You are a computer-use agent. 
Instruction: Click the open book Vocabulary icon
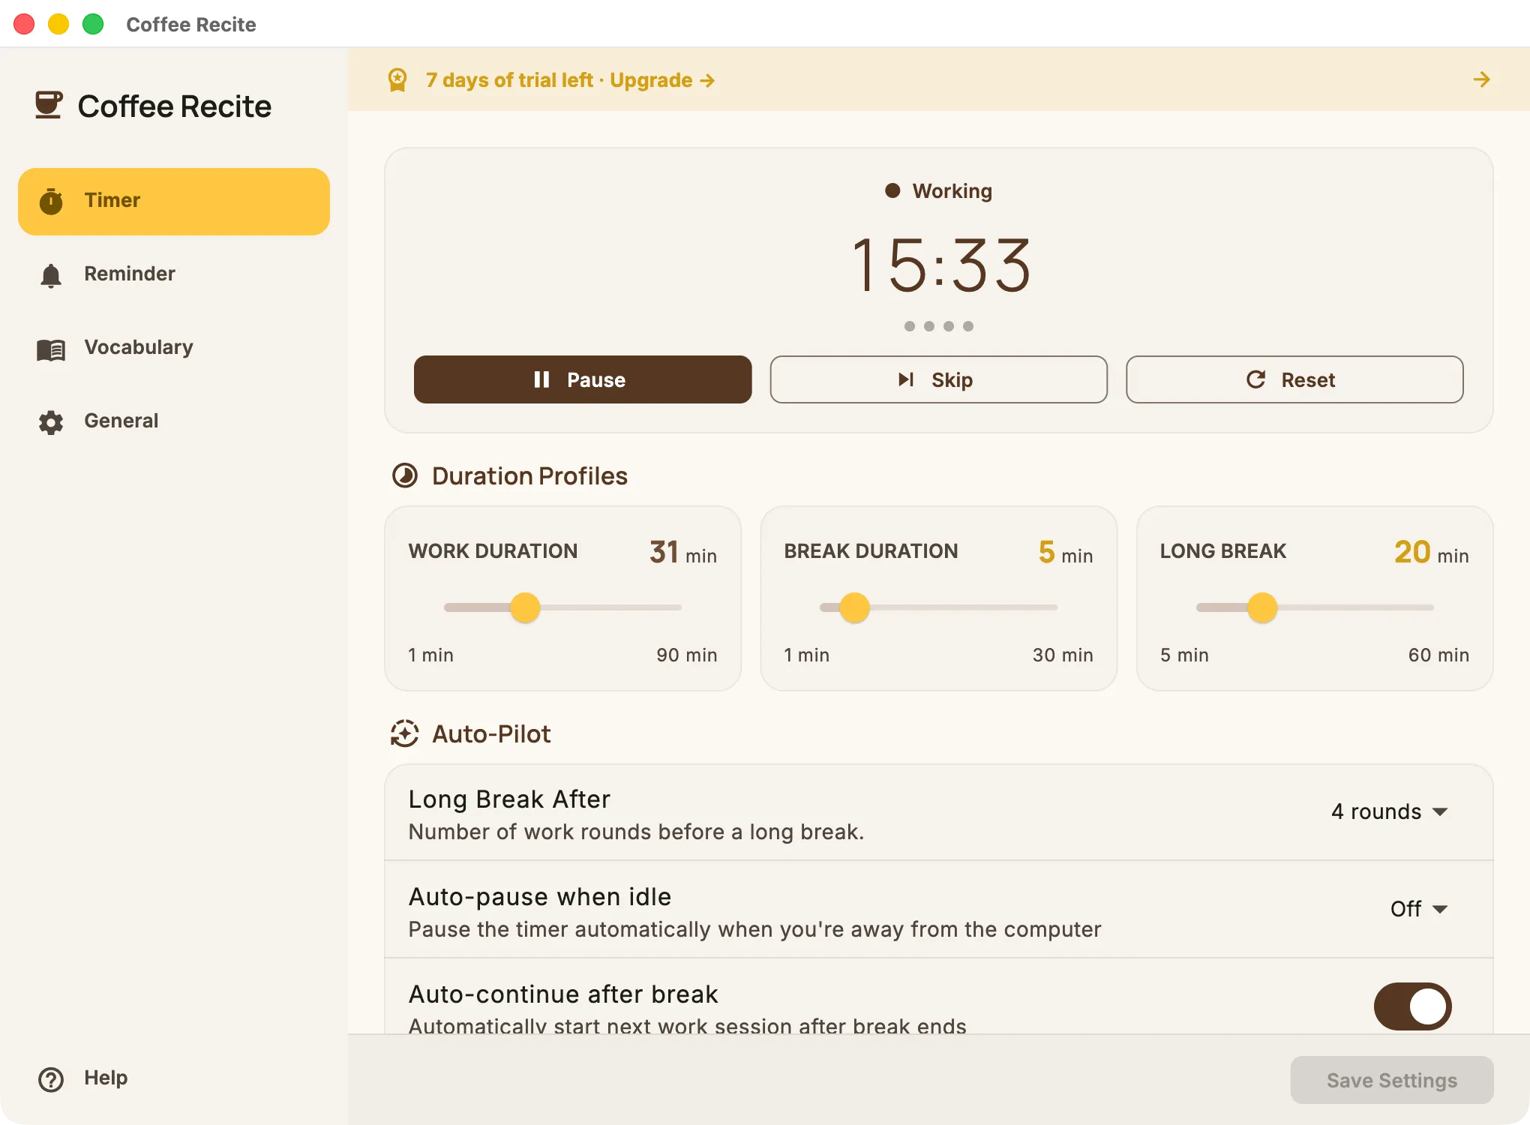pos(51,349)
